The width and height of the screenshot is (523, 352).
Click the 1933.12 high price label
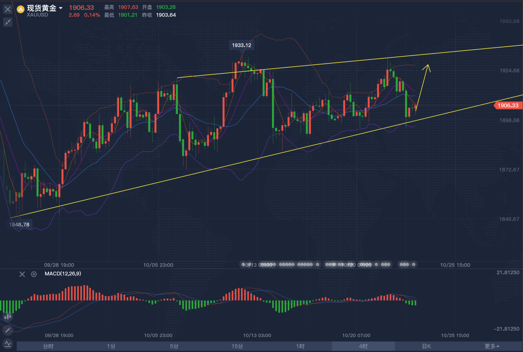point(242,45)
